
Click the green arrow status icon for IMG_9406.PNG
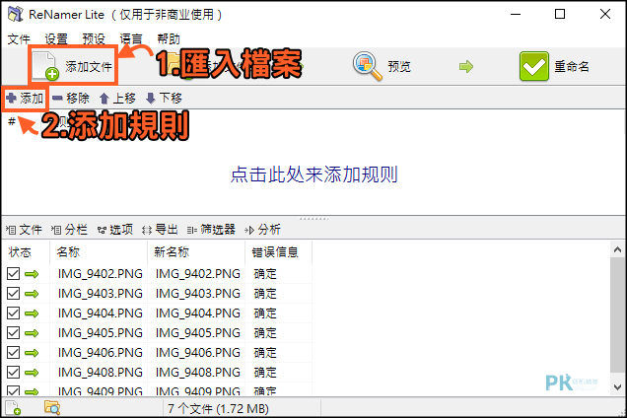click(x=32, y=353)
